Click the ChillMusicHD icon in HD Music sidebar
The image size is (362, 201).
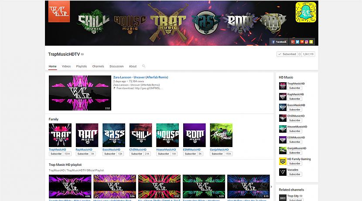[283, 118]
